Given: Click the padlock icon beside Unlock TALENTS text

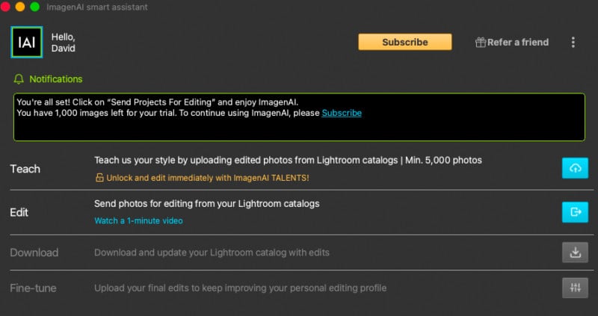Looking at the screenshot, I should pos(99,178).
